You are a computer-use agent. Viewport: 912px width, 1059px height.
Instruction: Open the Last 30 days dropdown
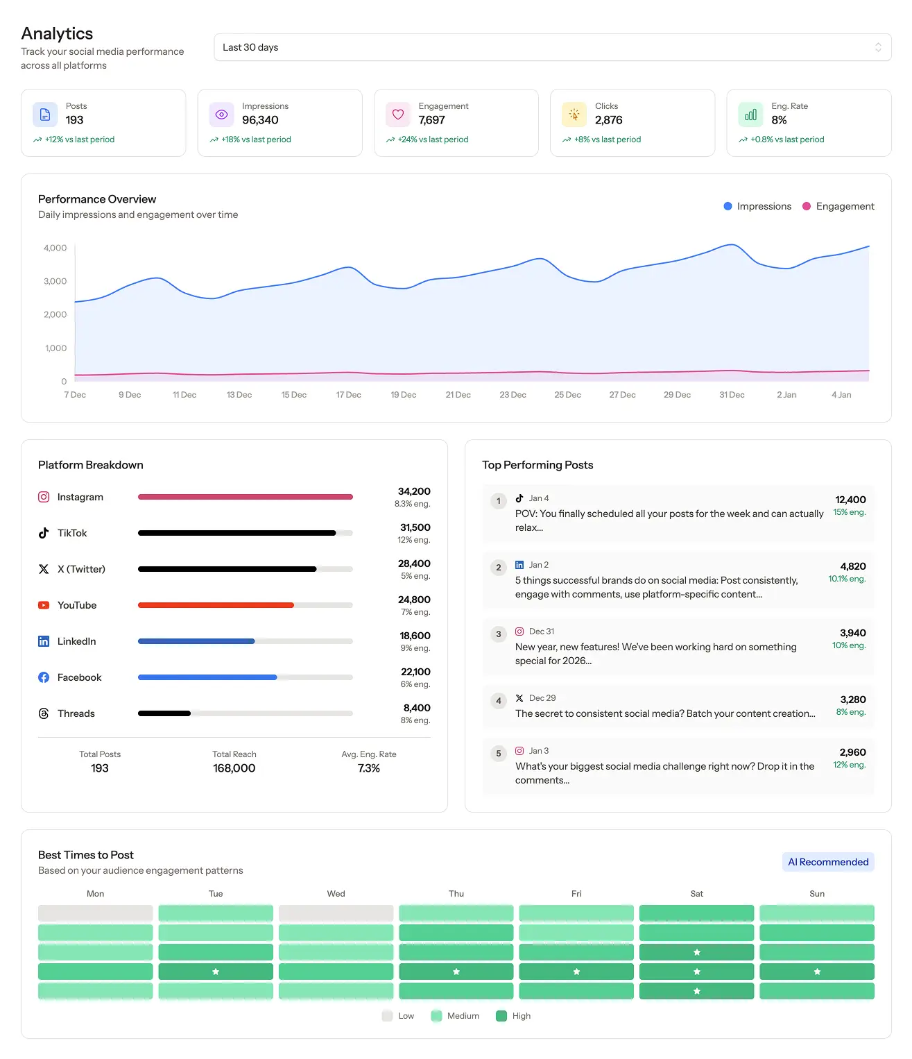pyautogui.click(x=553, y=47)
